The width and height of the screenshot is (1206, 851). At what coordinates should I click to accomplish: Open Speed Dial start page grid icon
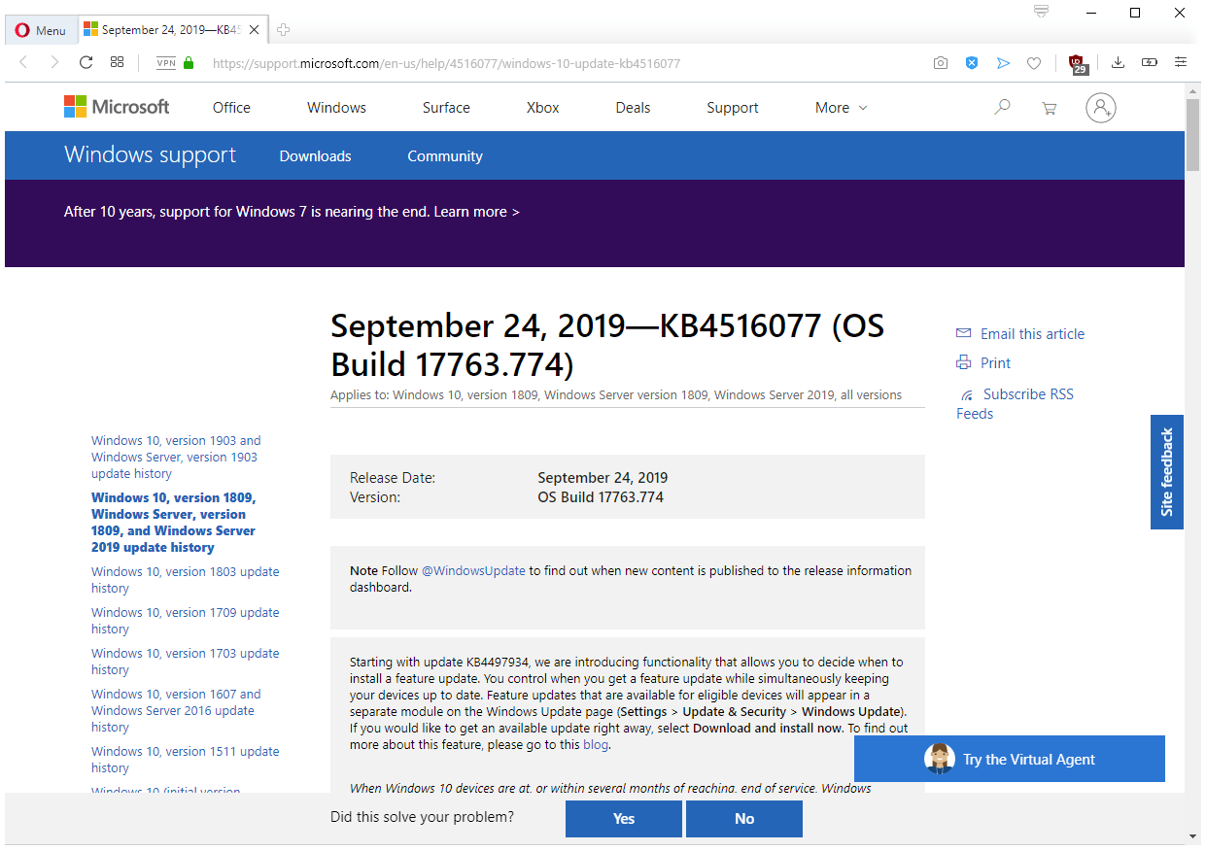pyautogui.click(x=118, y=62)
